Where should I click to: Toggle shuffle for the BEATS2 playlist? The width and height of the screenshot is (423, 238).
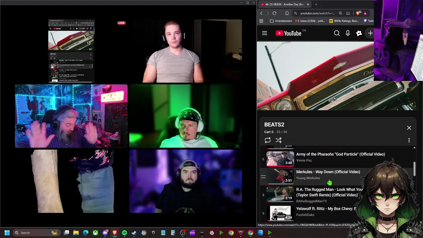(279, 140)
